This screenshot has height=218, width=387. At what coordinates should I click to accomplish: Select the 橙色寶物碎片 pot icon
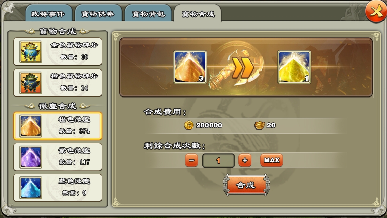pos(31,83)
